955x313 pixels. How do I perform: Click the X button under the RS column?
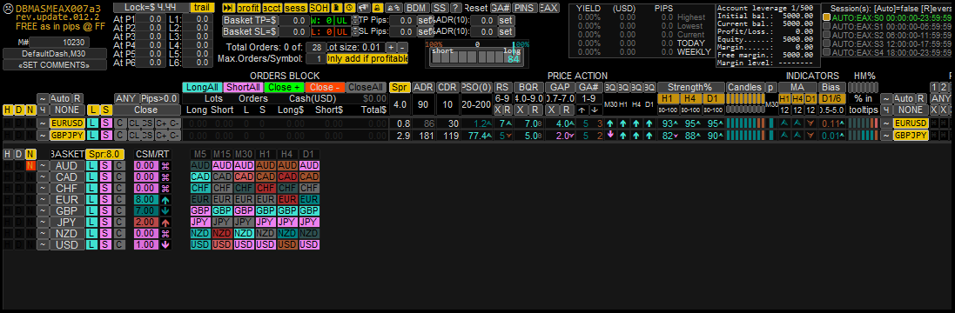pyautogui.click(x=497, y=110)
